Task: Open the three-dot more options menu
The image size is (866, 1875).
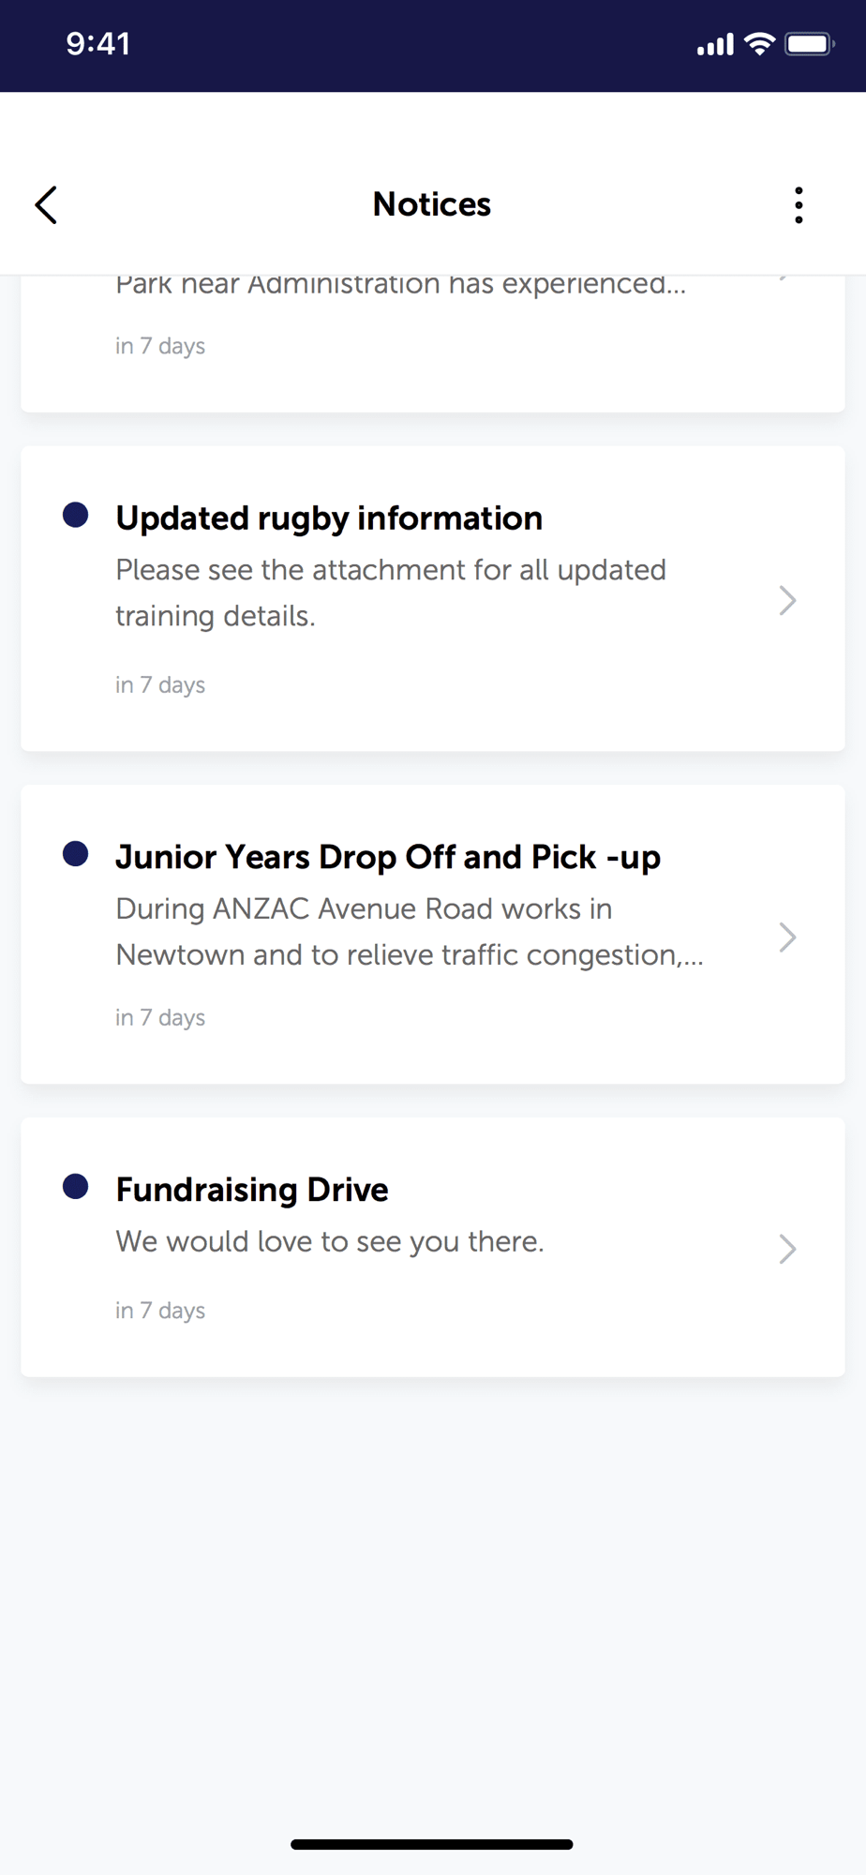Action: click(799, 204)
